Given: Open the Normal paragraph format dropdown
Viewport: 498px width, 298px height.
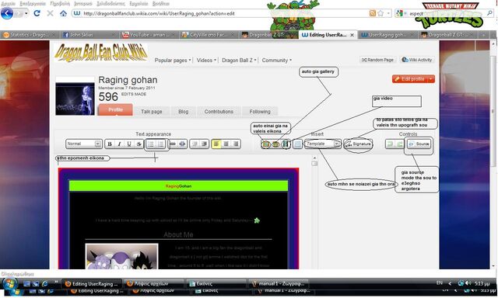Looking at the screenshot, I should [84, 144].
